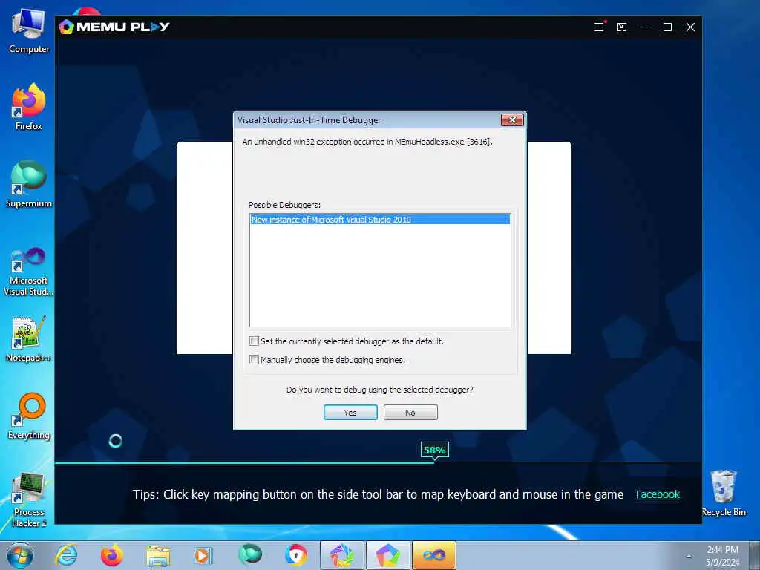
Task: Minimize the MEmu Play window
Action: (x=645, y=27)
